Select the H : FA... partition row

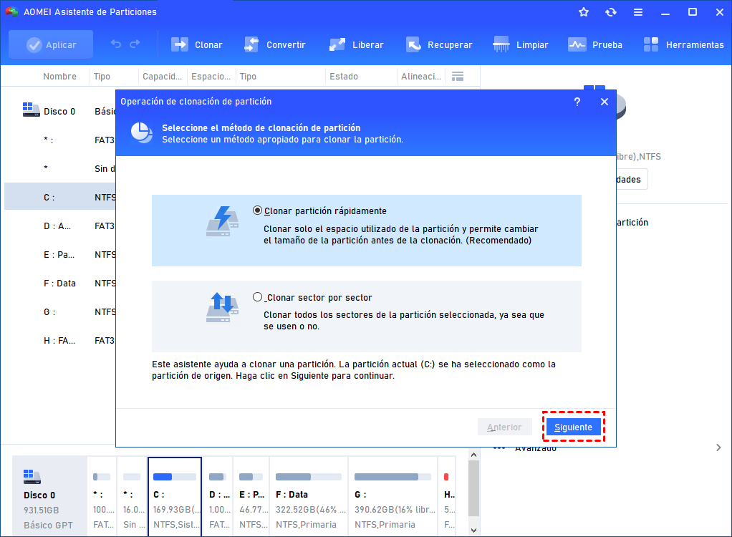click(x=60, y=340)
